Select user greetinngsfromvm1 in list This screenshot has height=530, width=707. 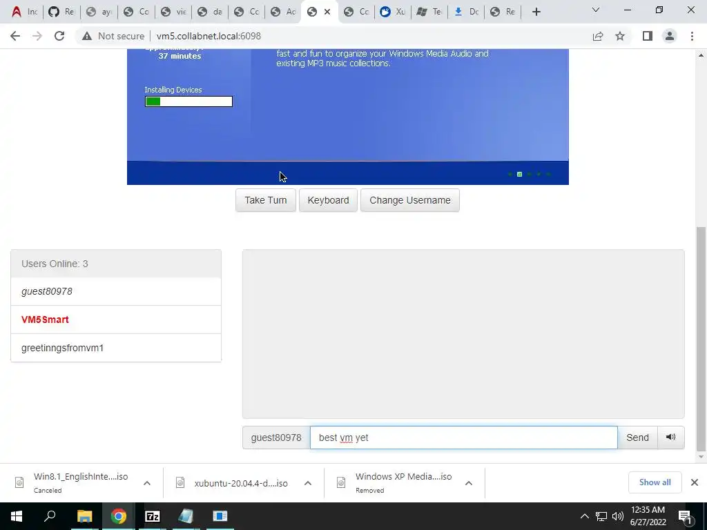[116, 348]
